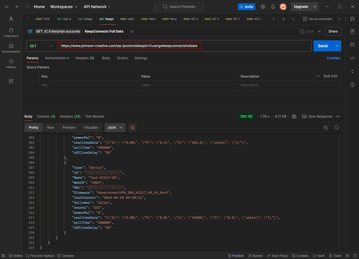Switch to the Raw response view
The width and height of the screenshot is (359, 259).
(x=50, y=128)
